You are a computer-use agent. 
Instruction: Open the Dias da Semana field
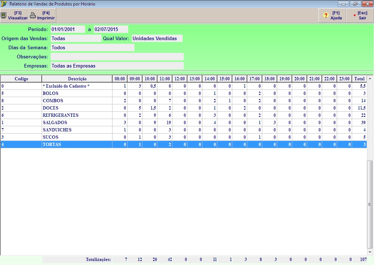pos(92,47)
